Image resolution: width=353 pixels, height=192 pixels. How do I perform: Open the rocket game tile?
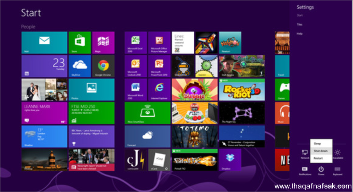point(207,43)
